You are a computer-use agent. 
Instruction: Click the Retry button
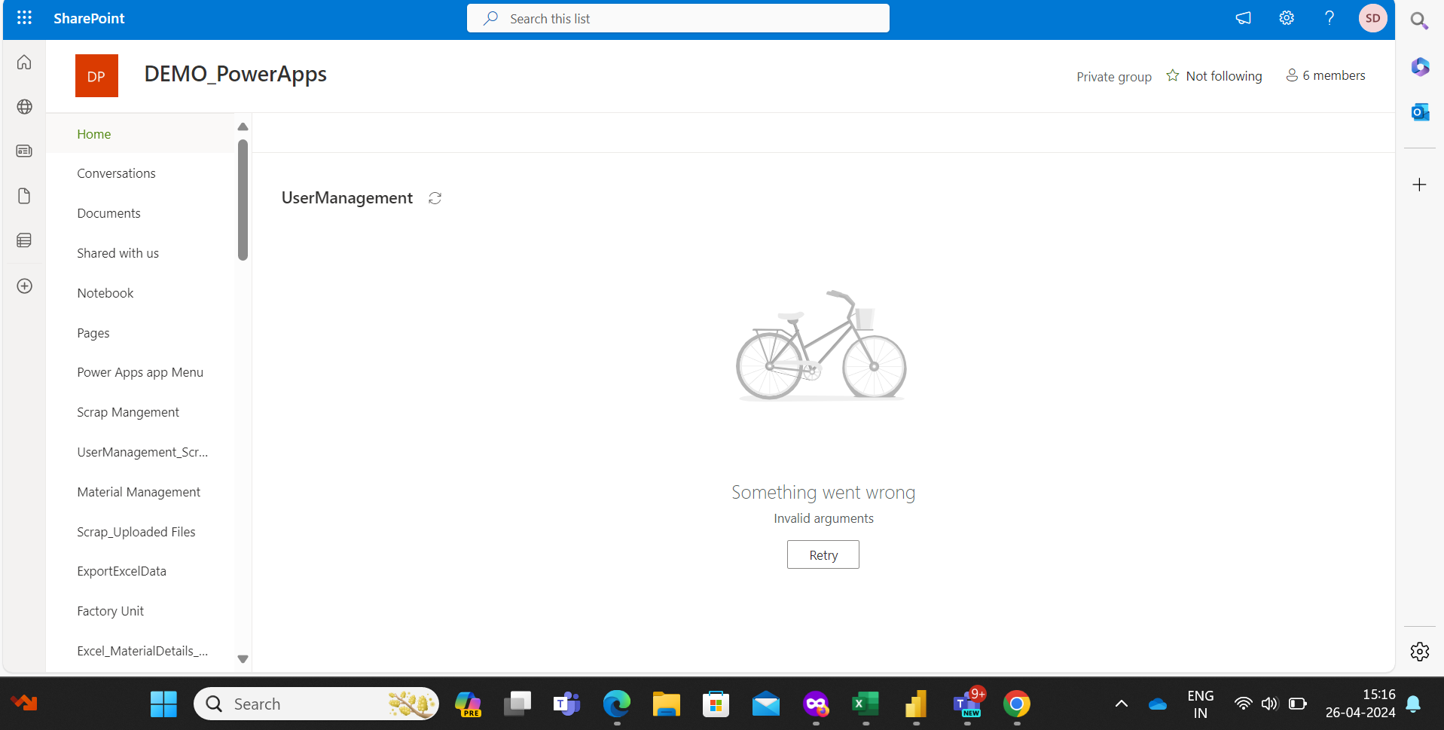(x=823, y=554)
